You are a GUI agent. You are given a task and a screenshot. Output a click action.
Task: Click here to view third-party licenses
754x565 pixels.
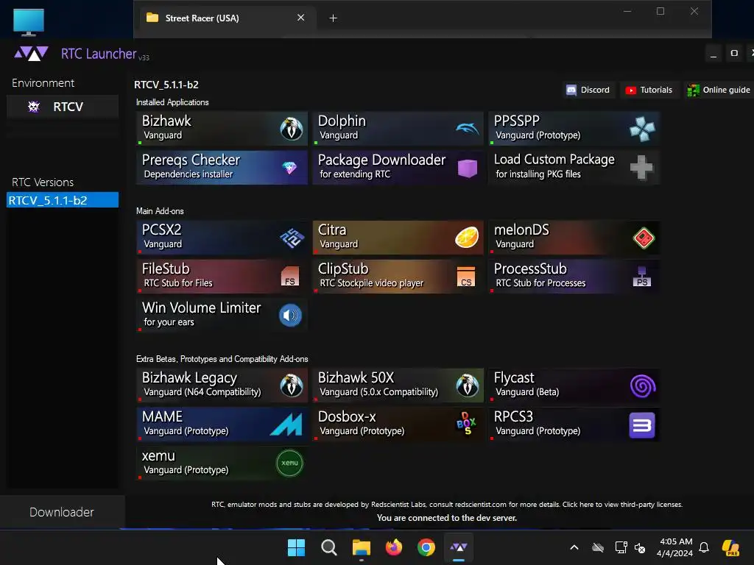point(622,505)
